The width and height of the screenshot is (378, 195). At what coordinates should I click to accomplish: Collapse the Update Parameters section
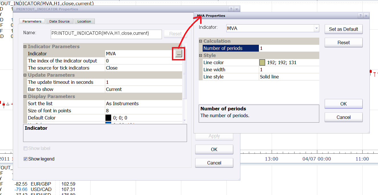coord(25,75)
